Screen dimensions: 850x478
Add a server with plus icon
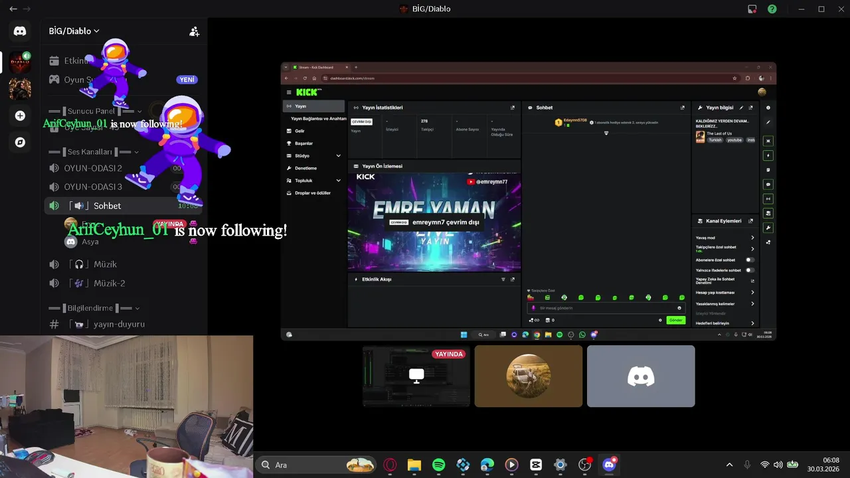click(20, 116)
